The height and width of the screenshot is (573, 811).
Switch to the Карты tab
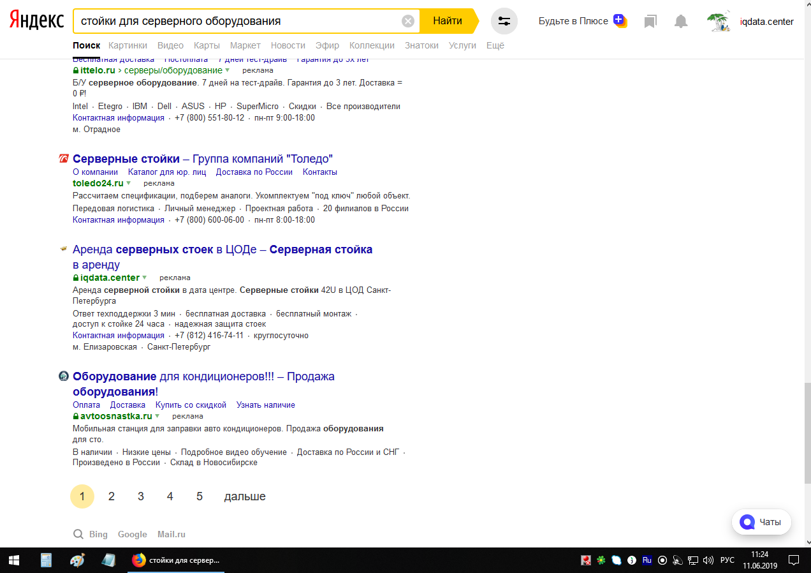pyautogui.click(x=207, y=45)
